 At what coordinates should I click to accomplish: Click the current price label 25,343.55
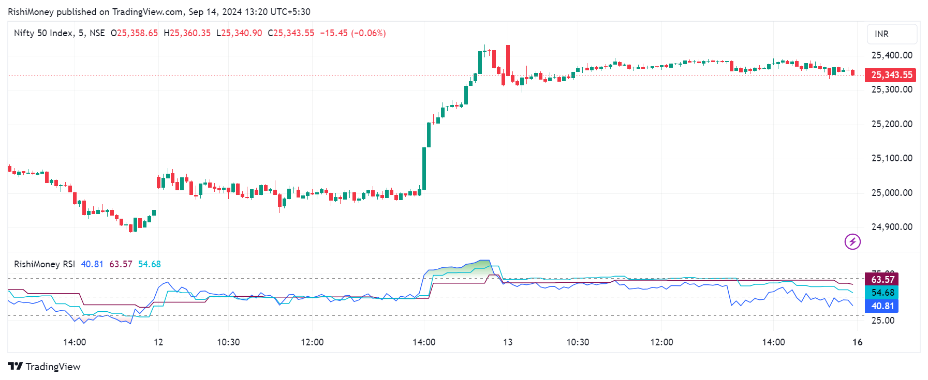(891, 75)
